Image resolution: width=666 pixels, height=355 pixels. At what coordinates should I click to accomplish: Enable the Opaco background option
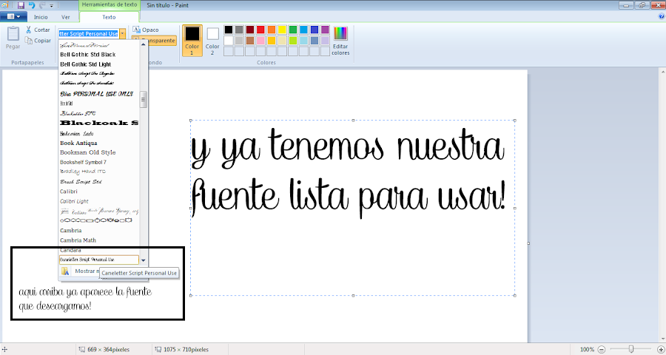(x=146, y=30)
